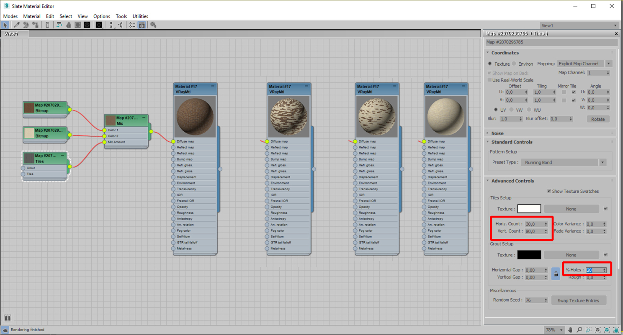623x335 pixels.
Task: Toggle Show Texture Swatches checkbox
Action: coord(549,191)
